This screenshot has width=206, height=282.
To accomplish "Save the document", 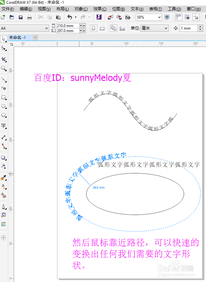I will [x=21, y=17].
